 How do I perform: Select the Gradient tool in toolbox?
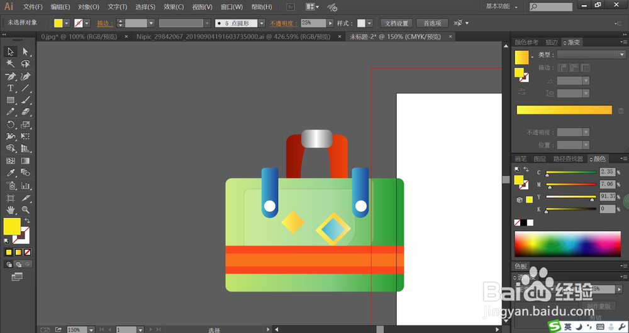pos(26,161)
